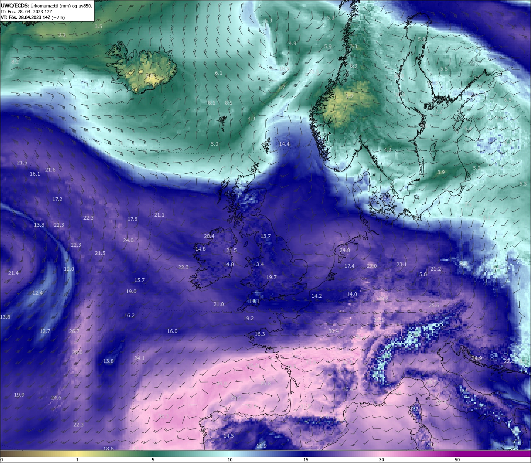This screenshot has height=463, width=531.
Task: Click the 26.0 value label
Action: coord(77,353)
